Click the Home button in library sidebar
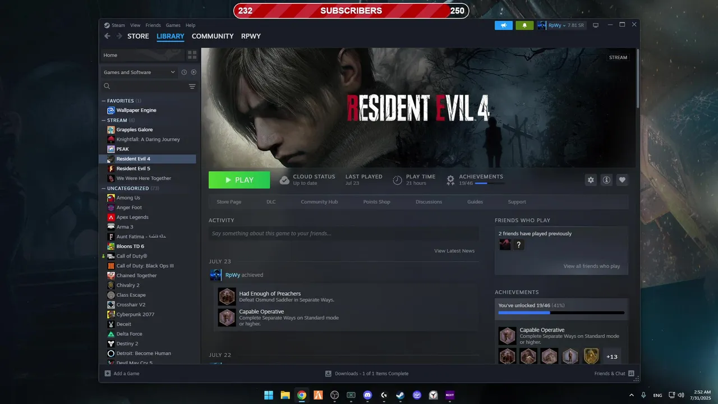Image resolution: width=718 pixels, height=404 pixels. (x=142, y=55)
